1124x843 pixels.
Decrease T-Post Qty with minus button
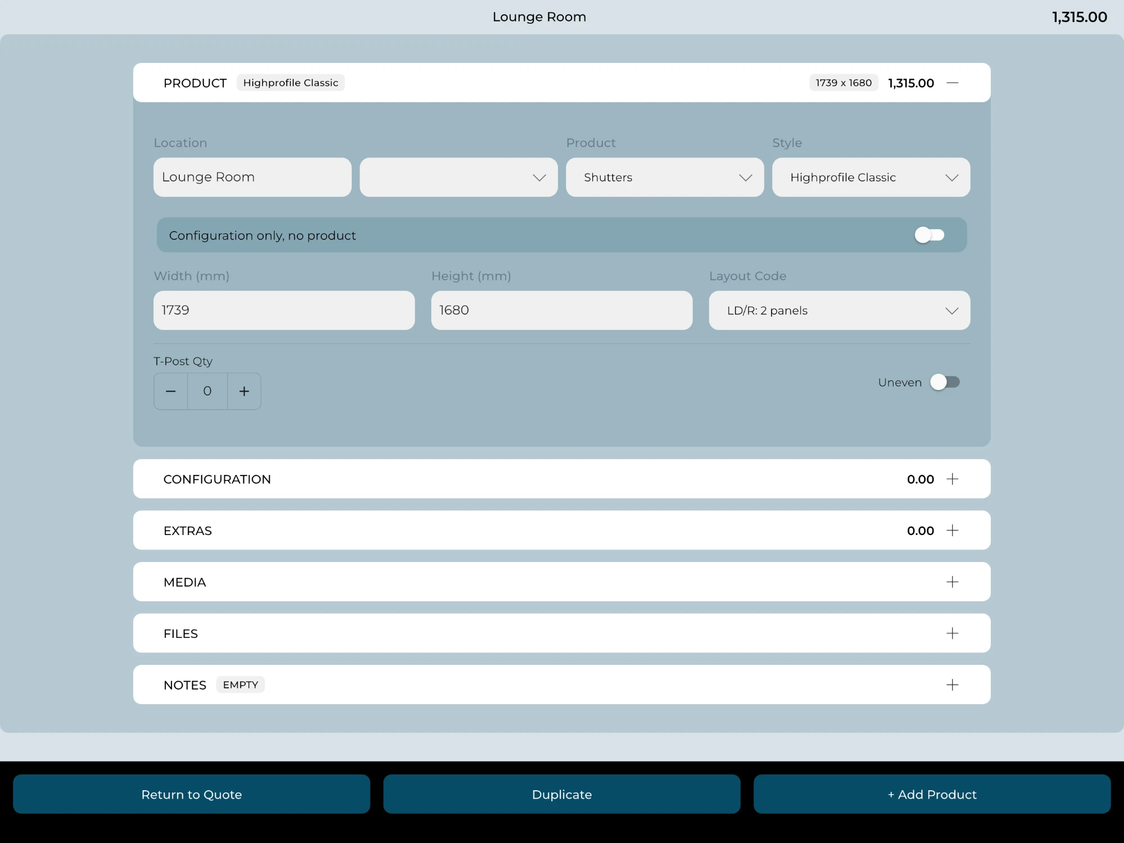(x=171, y=391)
